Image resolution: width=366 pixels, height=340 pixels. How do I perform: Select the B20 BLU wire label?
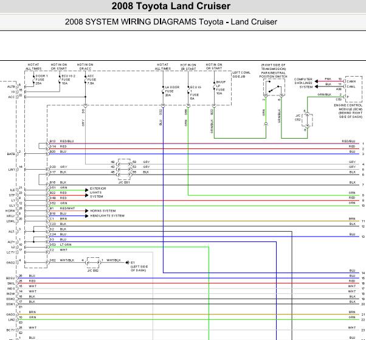[x=58, y=151]
